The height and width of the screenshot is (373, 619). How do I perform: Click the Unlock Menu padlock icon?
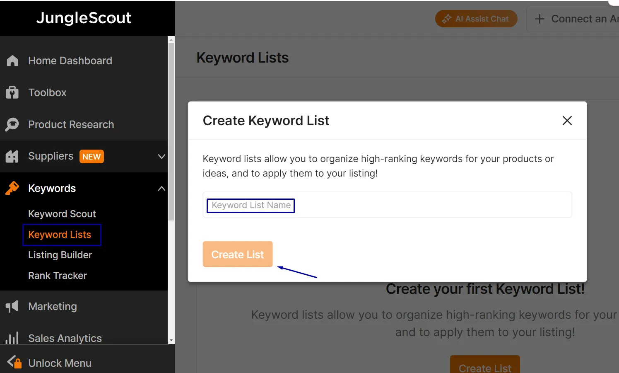14,362
